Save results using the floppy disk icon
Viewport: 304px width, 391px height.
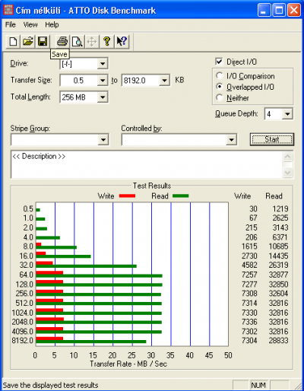pyautogui.click(x=43, y=41)
